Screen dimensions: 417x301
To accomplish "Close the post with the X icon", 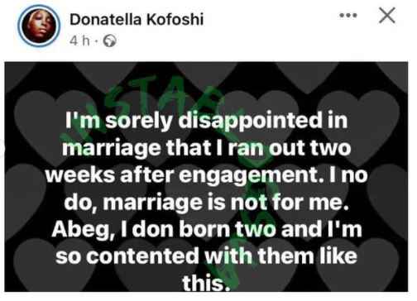I will click(x=387, y=16).
